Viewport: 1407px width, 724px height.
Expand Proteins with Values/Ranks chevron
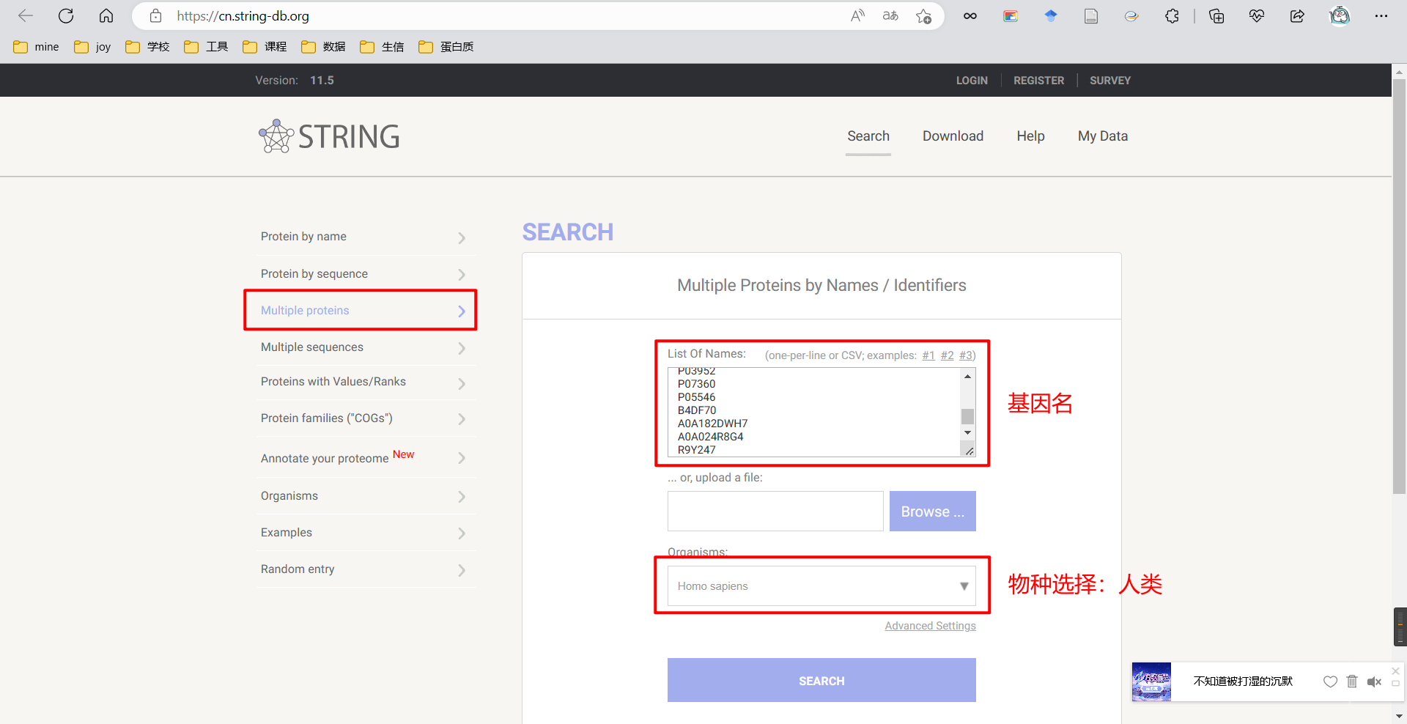pyautogui.click(x=462, y=383)
